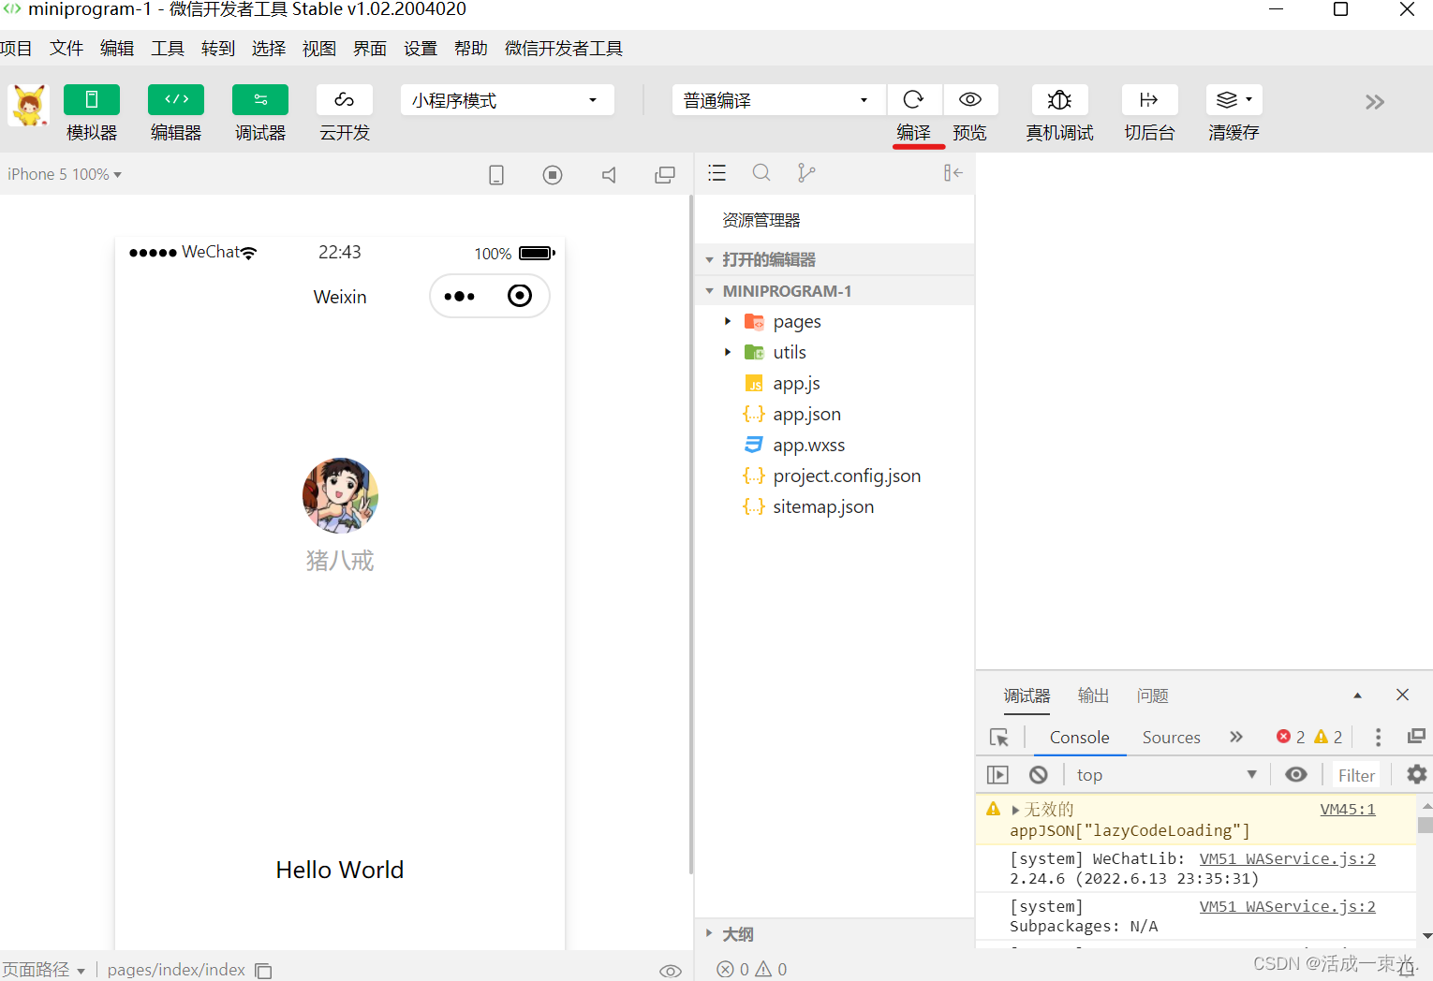Switch to the 问题 tab

[1153, 695]
